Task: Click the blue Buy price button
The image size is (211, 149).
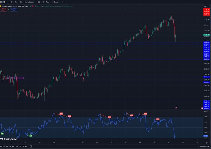Action: click(14, 9)
